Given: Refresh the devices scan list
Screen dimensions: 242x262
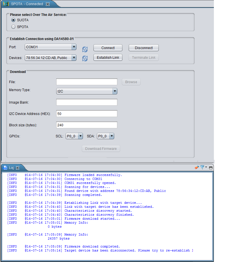Looking at the screenshot, I should [85, 58].
